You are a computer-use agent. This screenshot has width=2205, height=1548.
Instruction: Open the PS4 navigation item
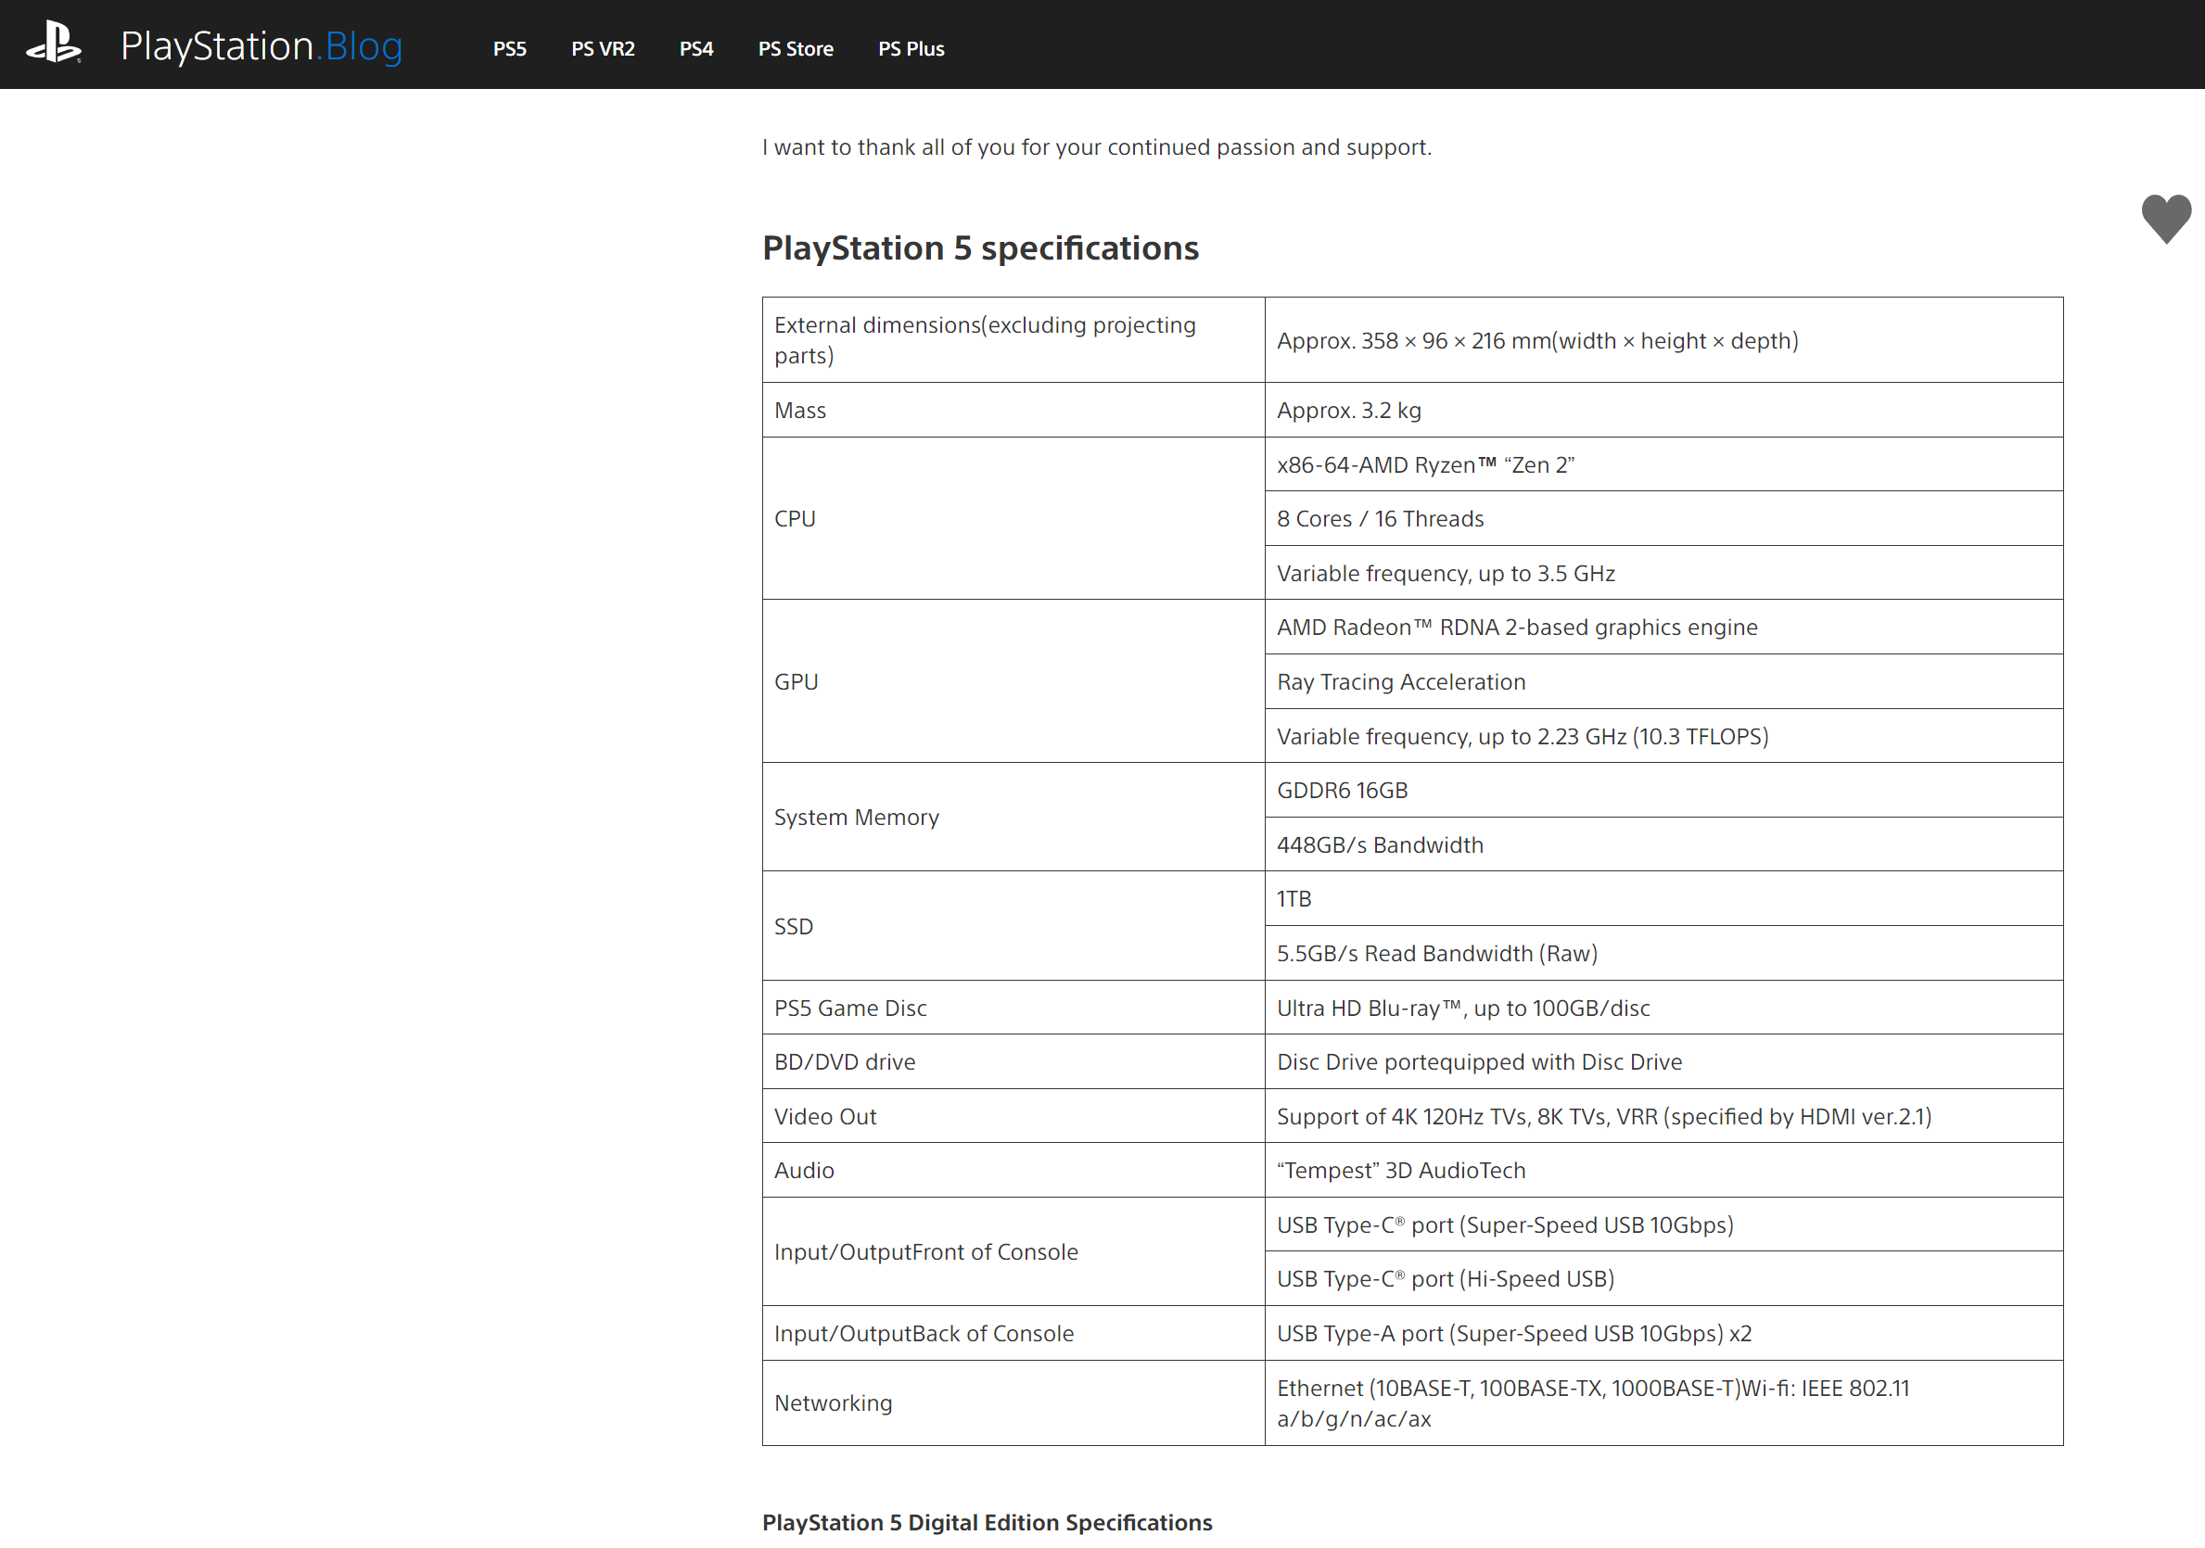696,49
